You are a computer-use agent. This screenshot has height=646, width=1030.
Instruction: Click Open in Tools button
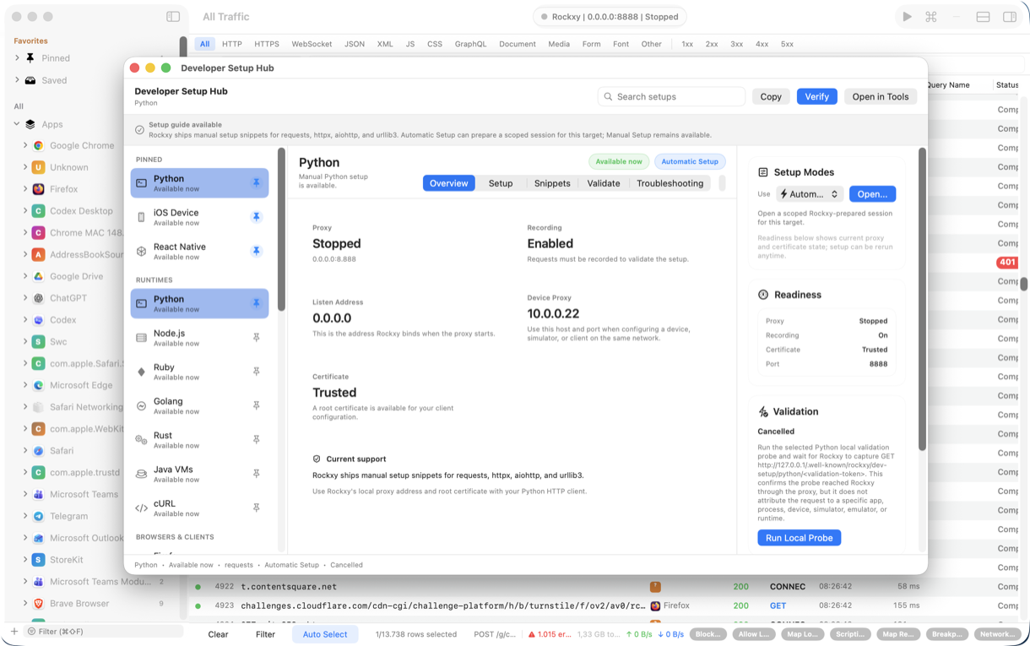point(881,97)
